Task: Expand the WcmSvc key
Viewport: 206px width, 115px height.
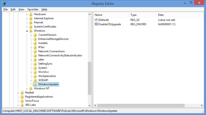Action: point(31,72)
